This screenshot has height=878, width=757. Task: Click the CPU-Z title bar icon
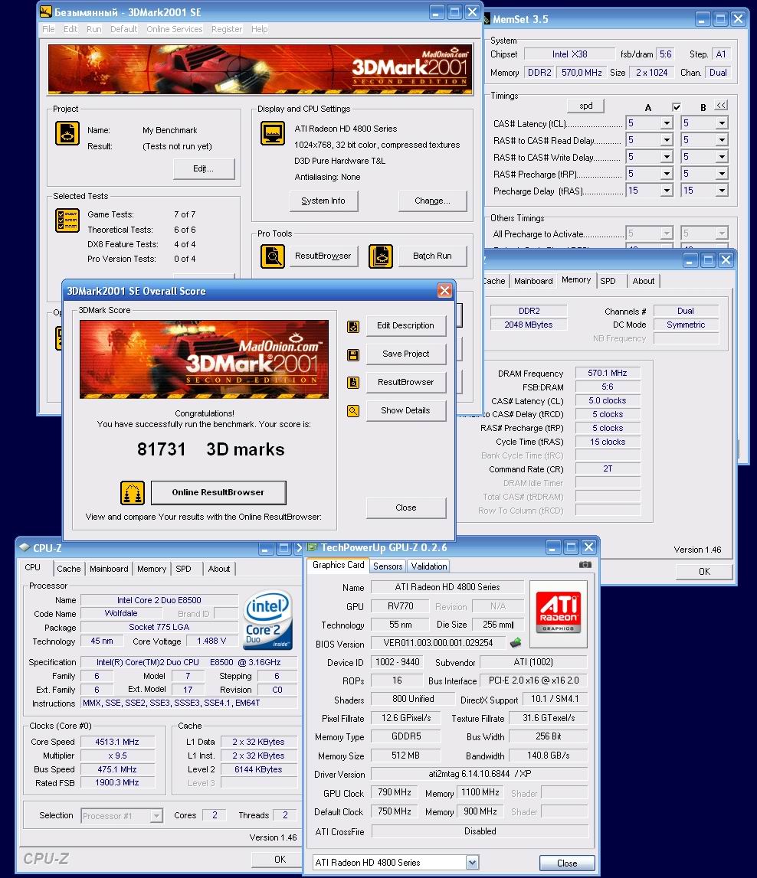[24, 547]
